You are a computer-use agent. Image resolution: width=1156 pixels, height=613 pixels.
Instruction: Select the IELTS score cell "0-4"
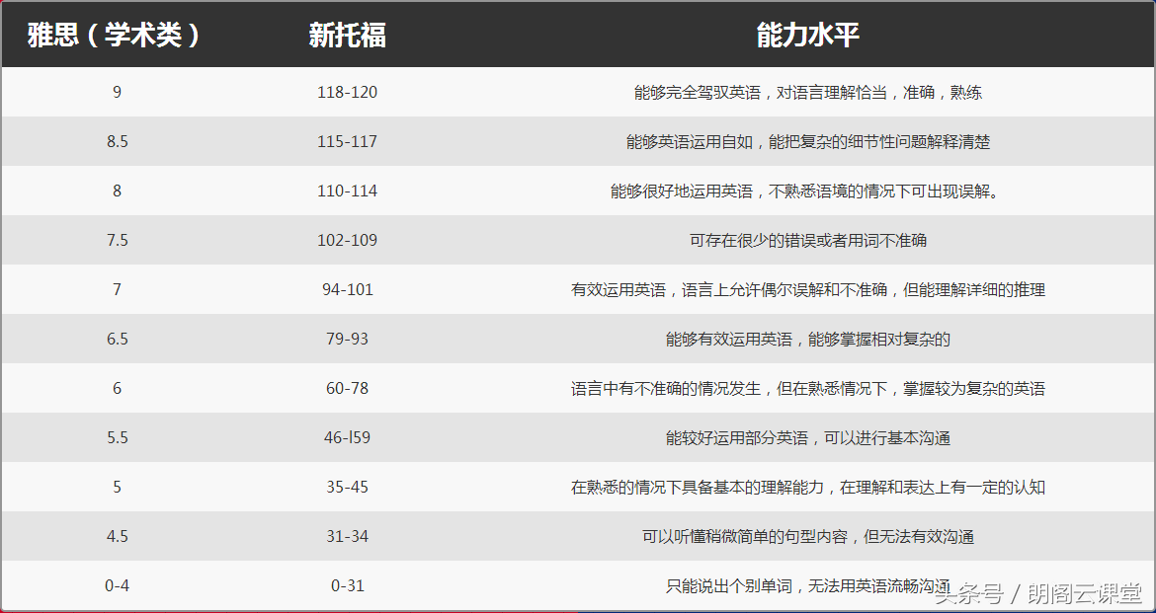click(118, 585)
